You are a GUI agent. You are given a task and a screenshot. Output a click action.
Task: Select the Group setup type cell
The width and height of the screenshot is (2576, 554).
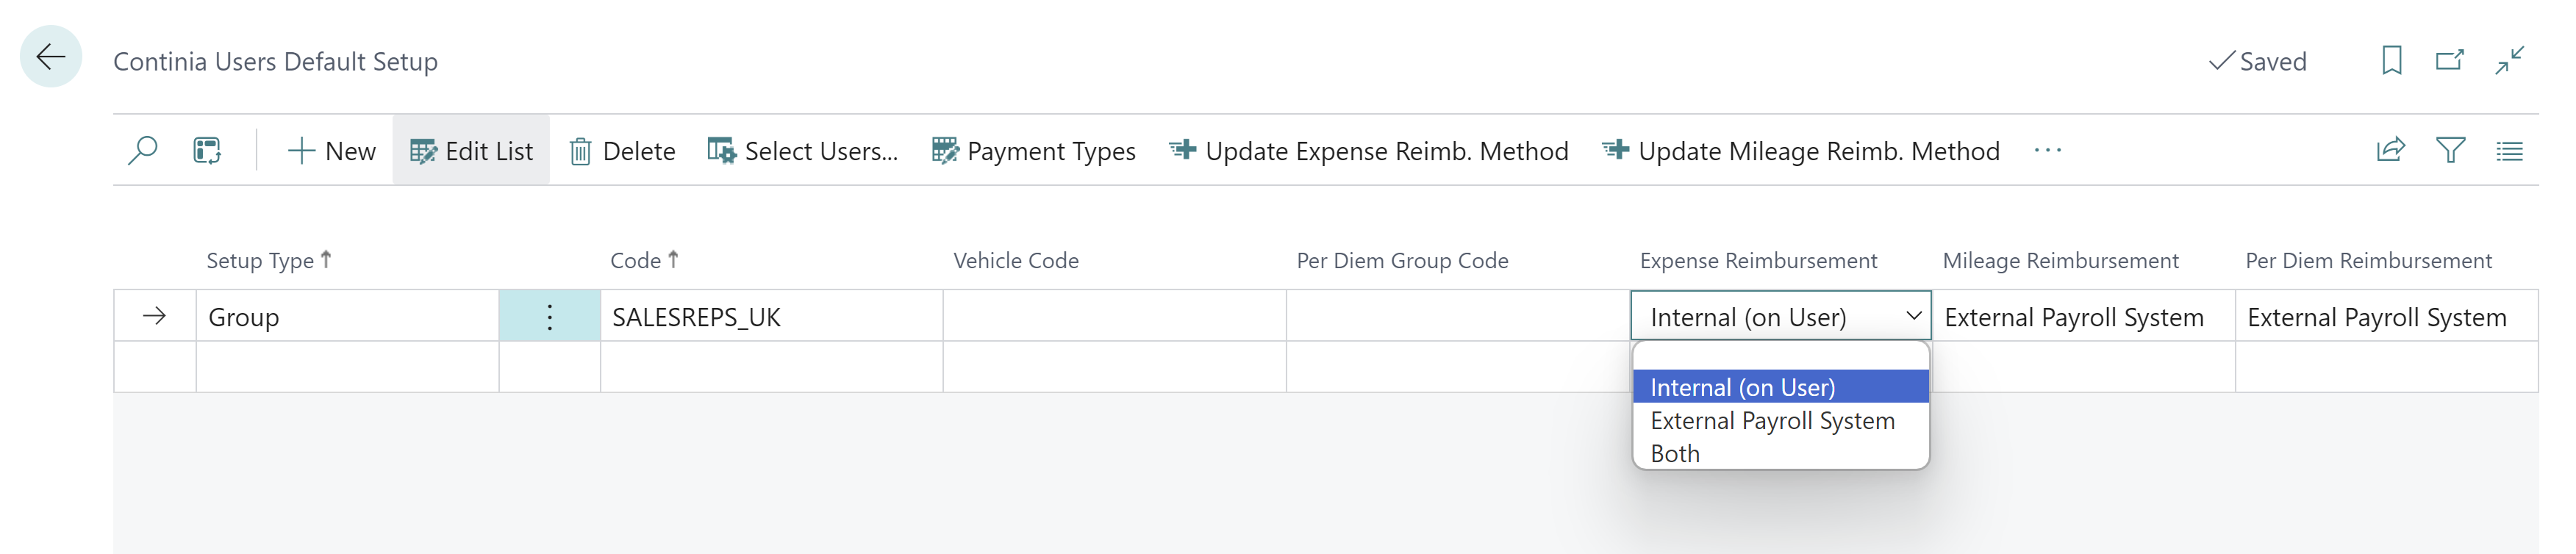(x=347, y=317)
